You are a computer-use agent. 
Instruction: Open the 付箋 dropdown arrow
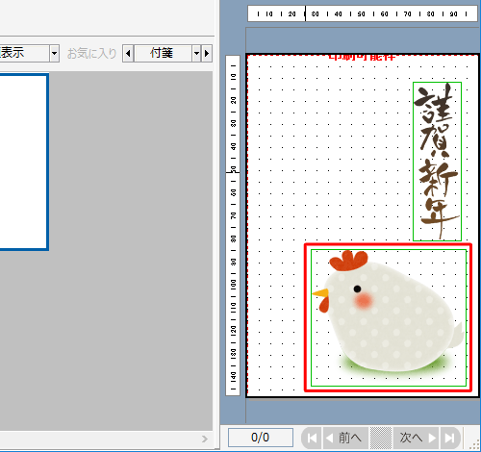pyautogui.click(x=196, y=53)
